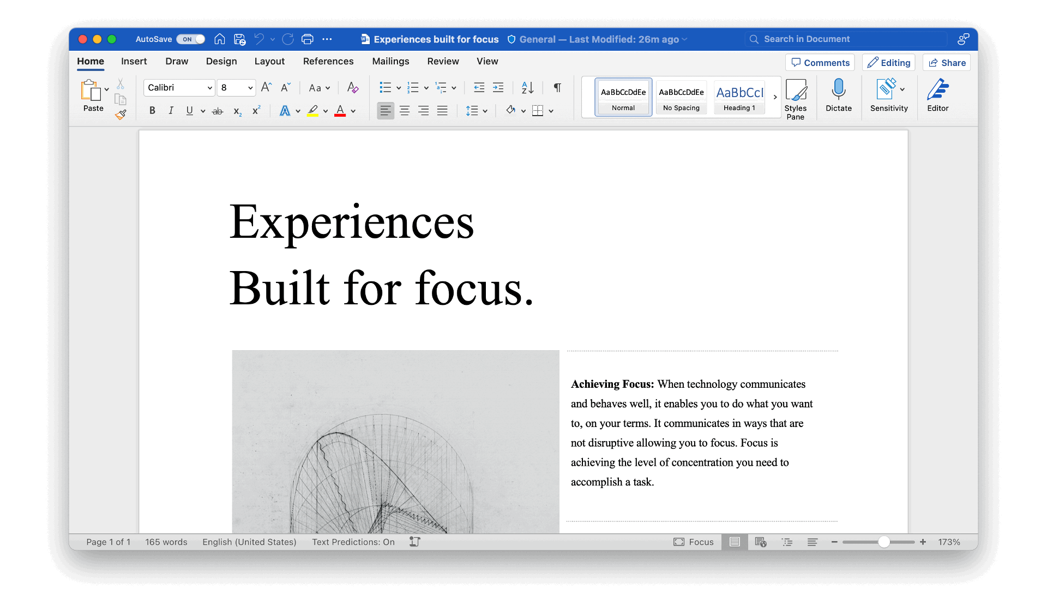Screen dimensions: 1047x589
Task: Select center text alignment
Action: tap(405, 111)
